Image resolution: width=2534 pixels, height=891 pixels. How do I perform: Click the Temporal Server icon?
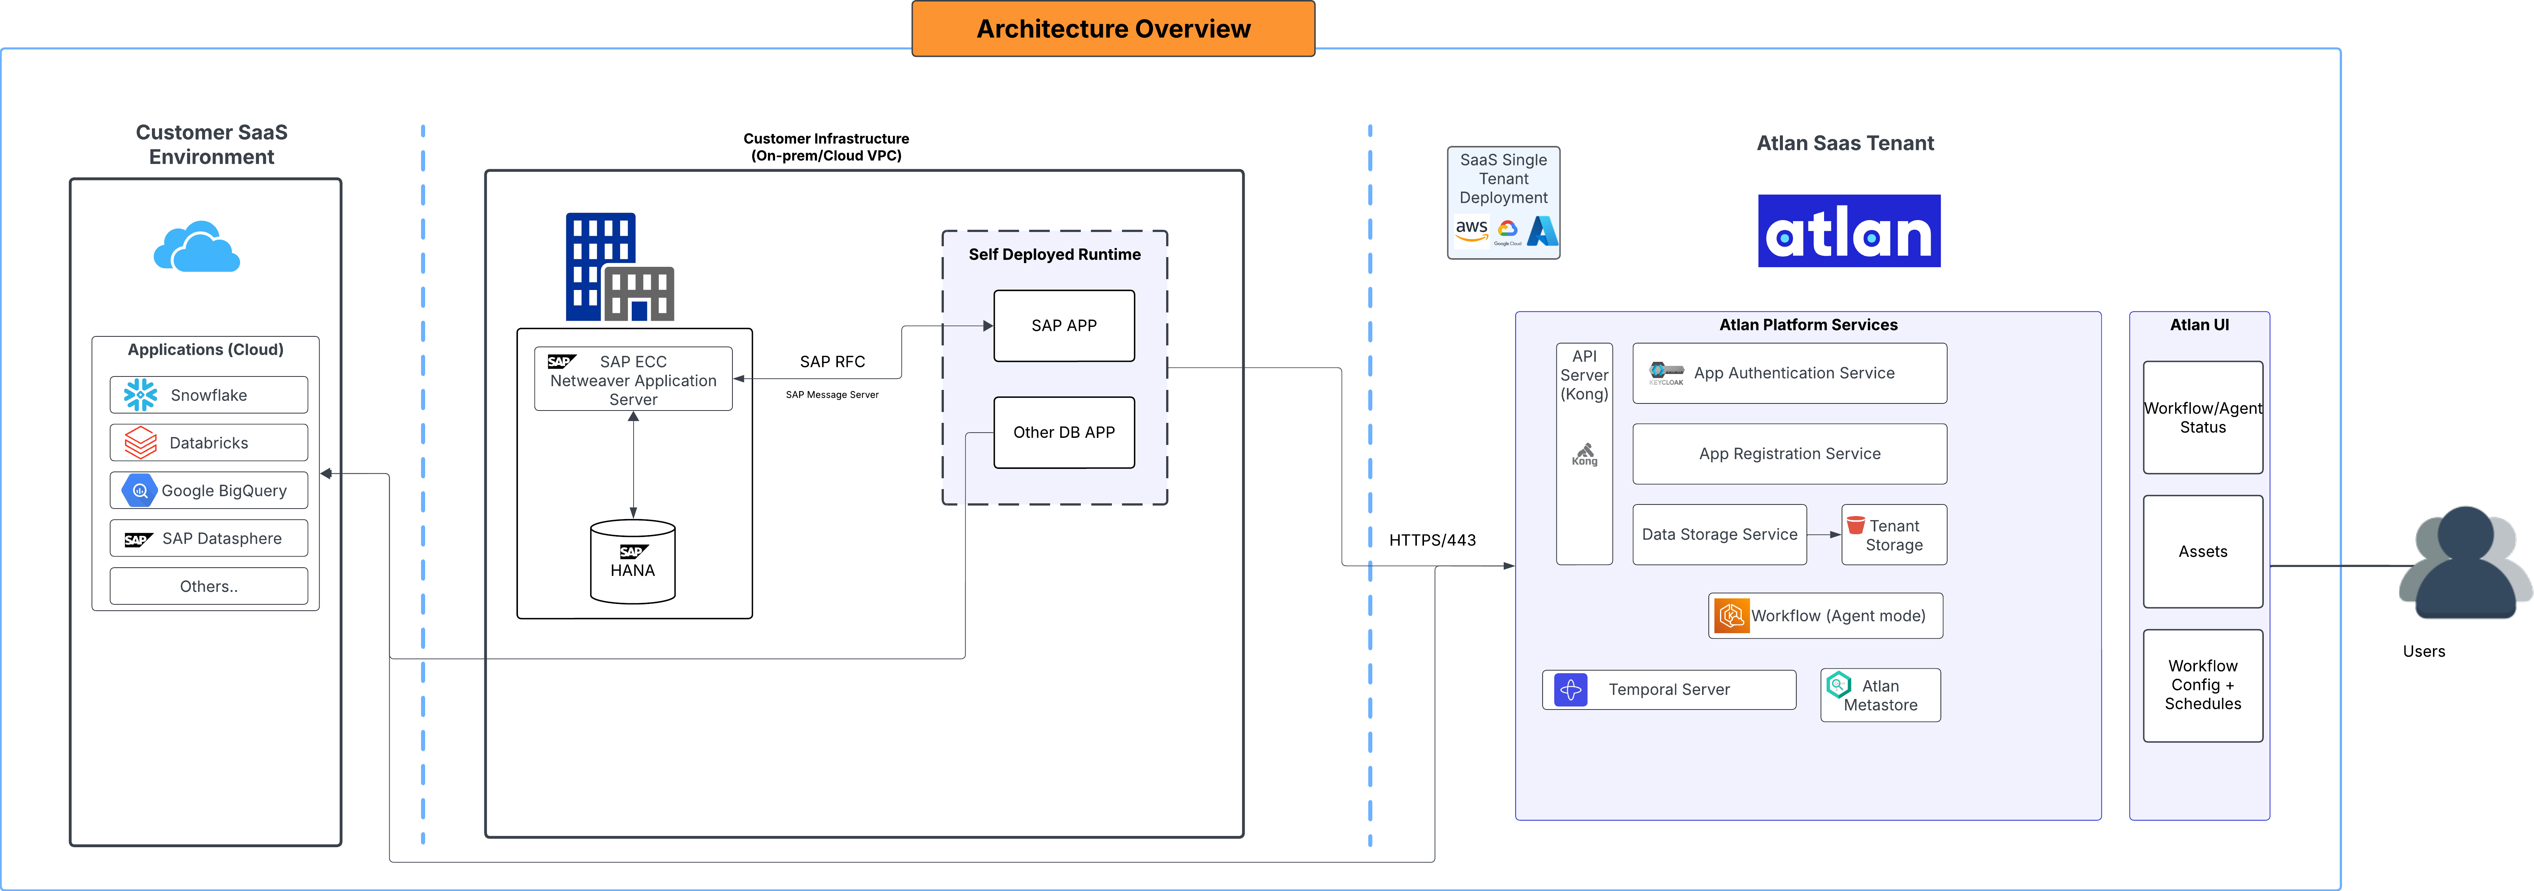1572,689
